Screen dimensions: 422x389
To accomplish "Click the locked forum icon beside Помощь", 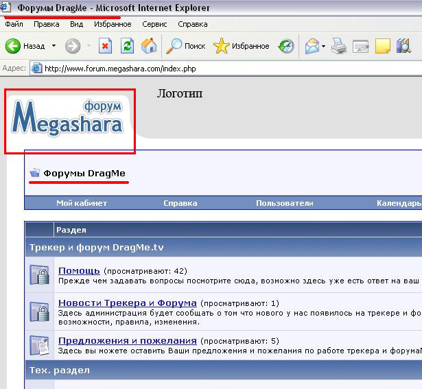I will tap(40, 274).
